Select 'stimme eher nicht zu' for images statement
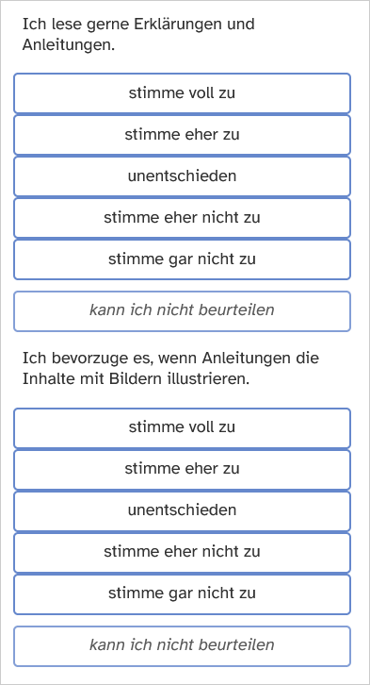 [x=182, y=553]
